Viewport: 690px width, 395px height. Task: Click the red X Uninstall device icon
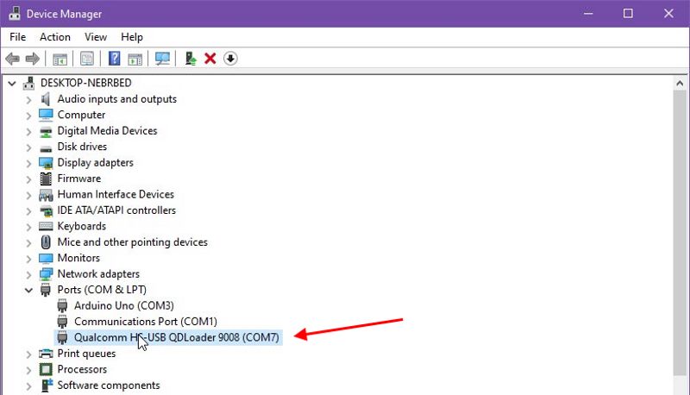[210, 59]
